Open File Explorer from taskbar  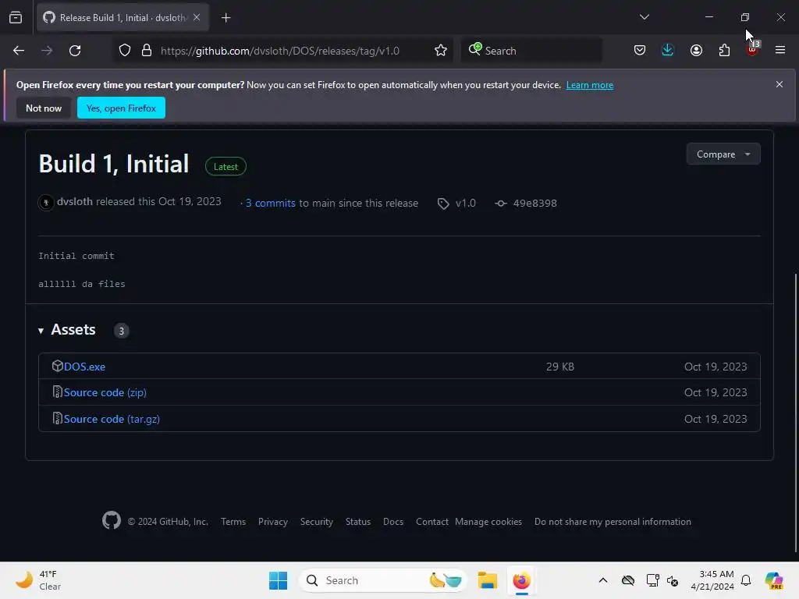[487, 580]
